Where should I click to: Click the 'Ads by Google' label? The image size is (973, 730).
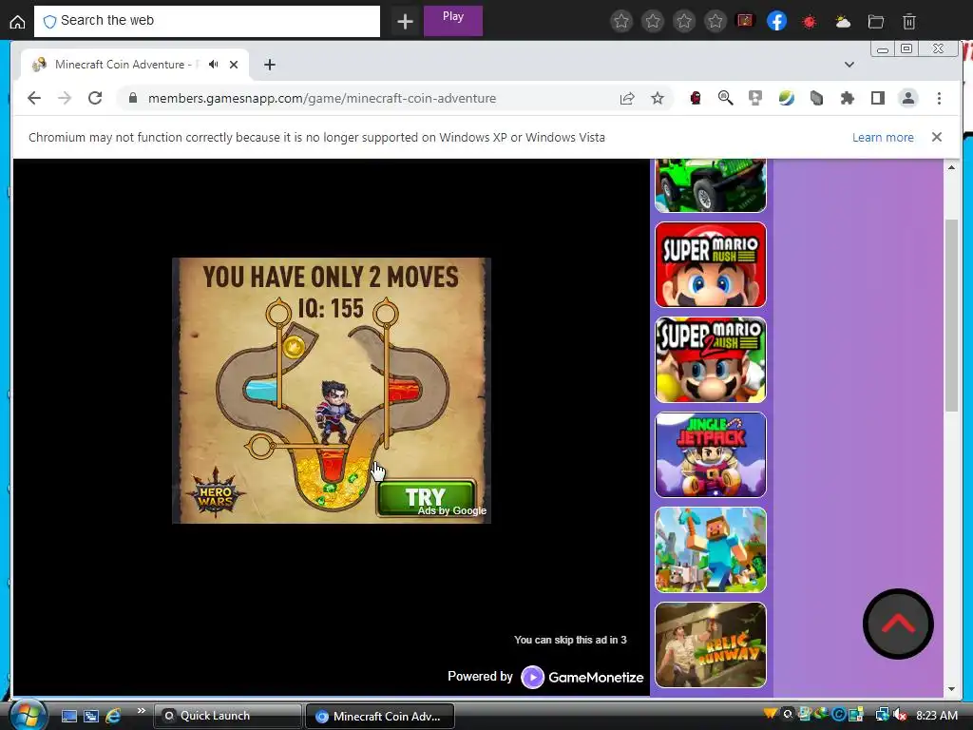[x=451, y=510]
